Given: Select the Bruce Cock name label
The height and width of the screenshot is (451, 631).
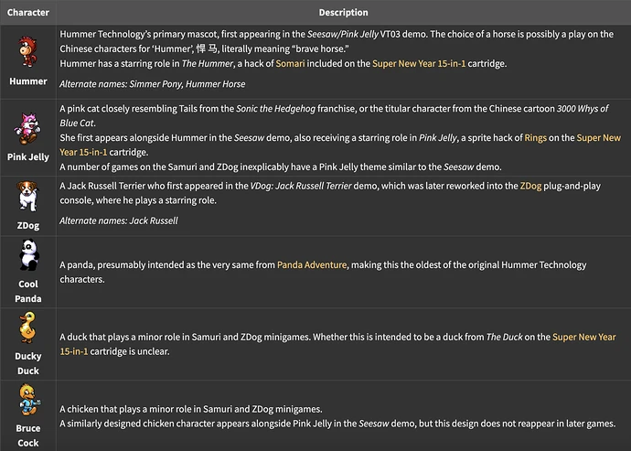Looking at the screenshot, I should (27, 435).
